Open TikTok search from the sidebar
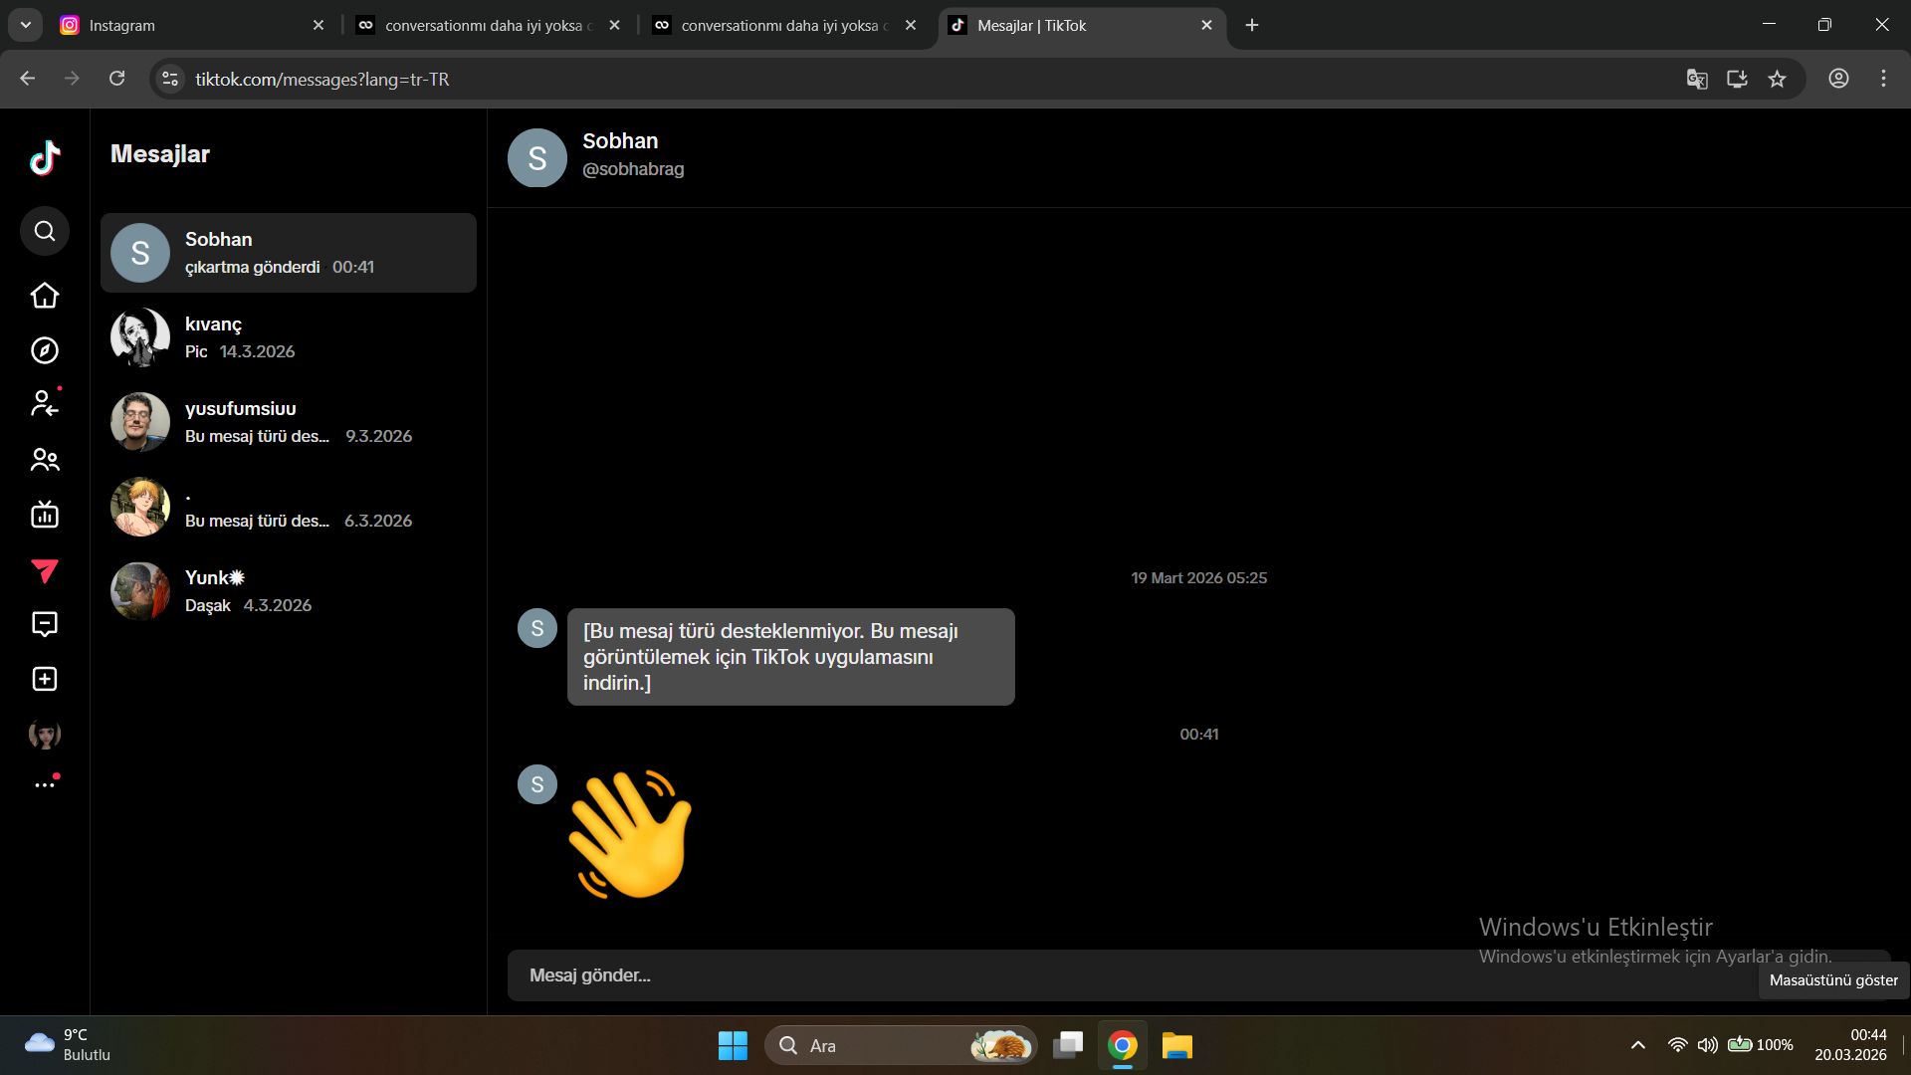 pos(45,231)
